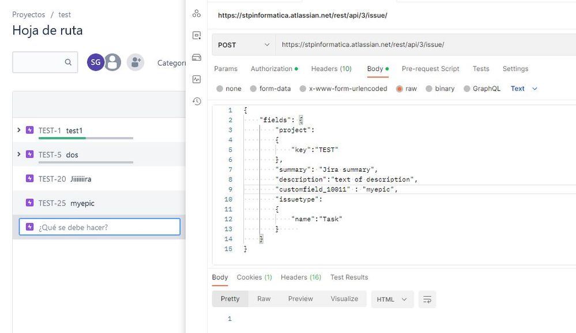Click the epic icon of TEST-20
This screenshot has width=576, height=333.
point(30,179)
